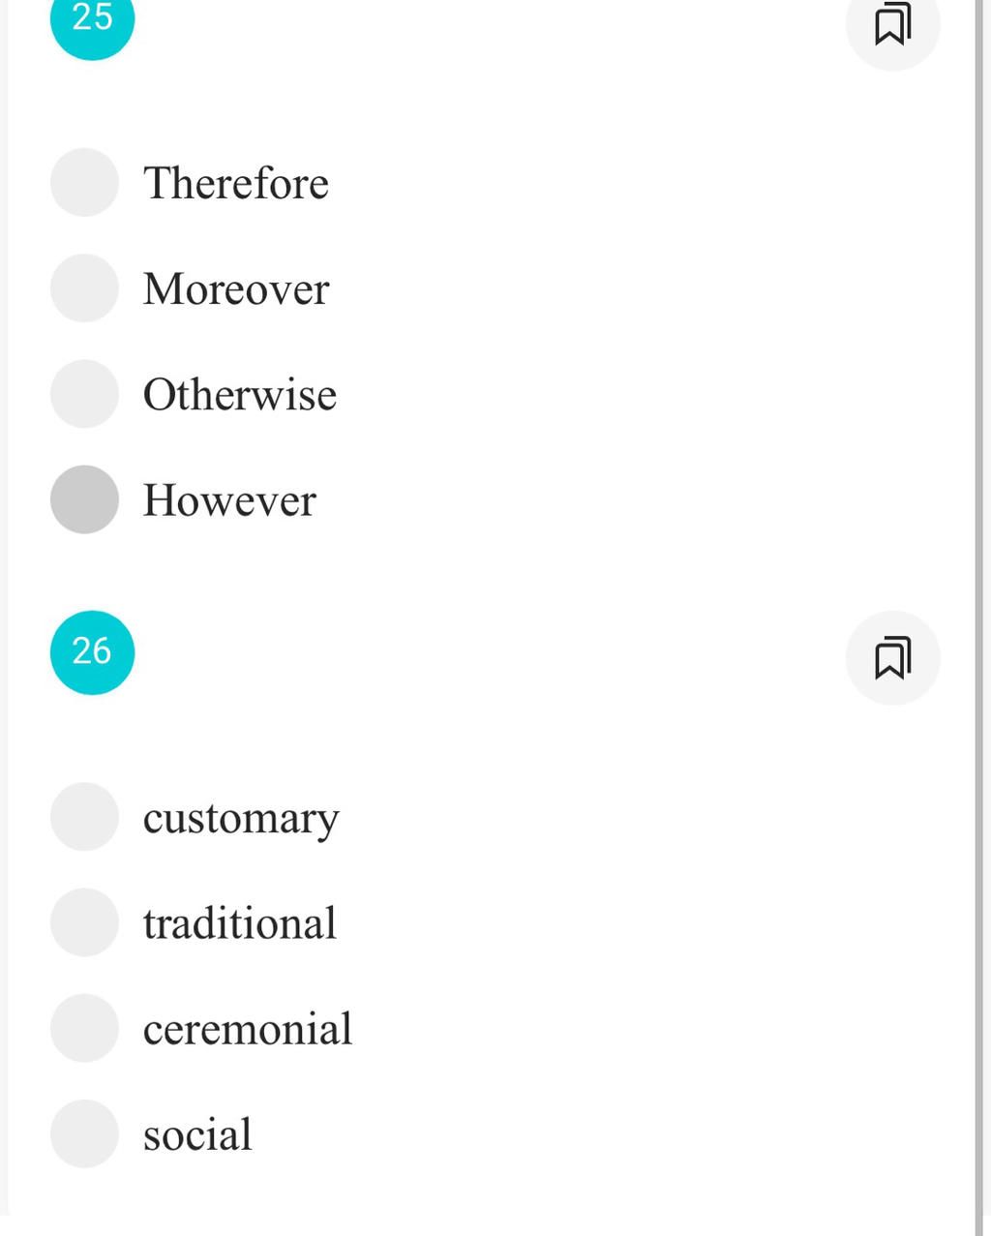
Task: Pick the darker radio circle beside However
Action: coord(84,499)
